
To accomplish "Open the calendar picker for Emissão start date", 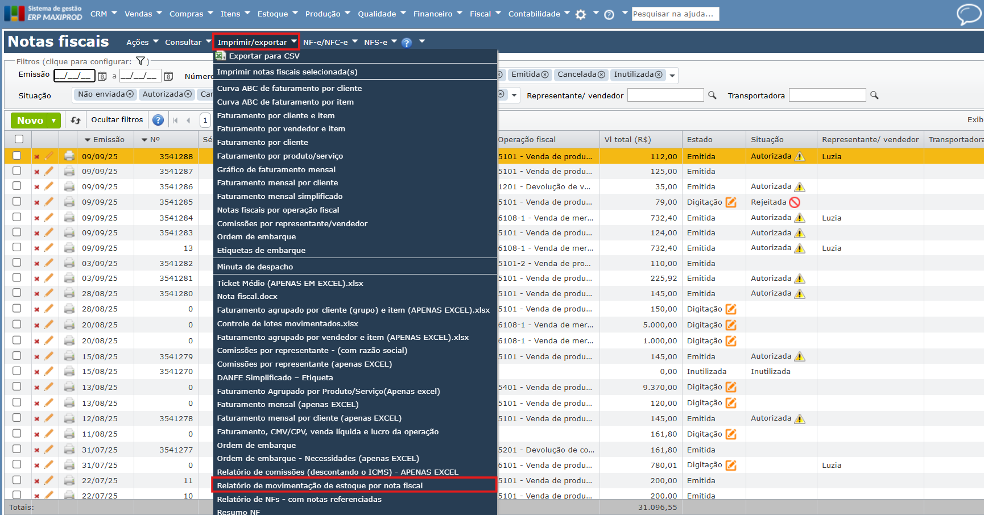I will (x=102, y=76).
